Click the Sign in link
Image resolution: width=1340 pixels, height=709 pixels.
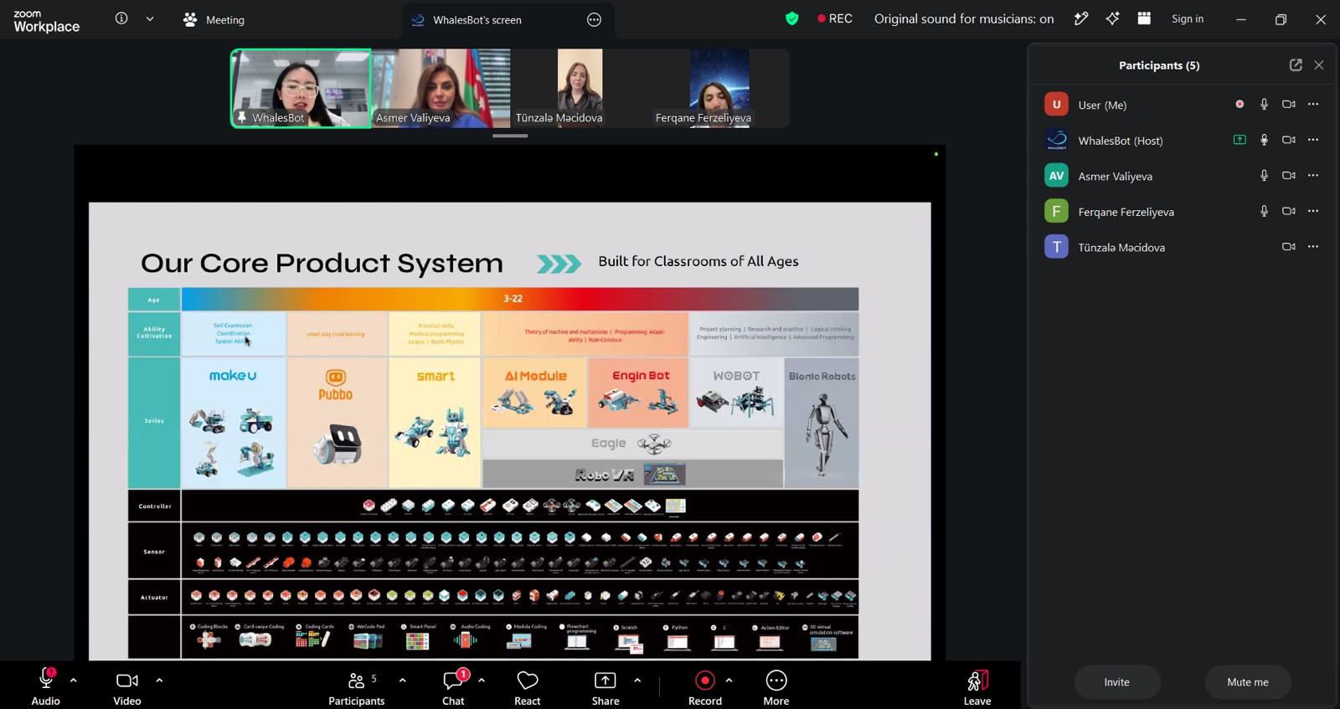point(1188,19)
